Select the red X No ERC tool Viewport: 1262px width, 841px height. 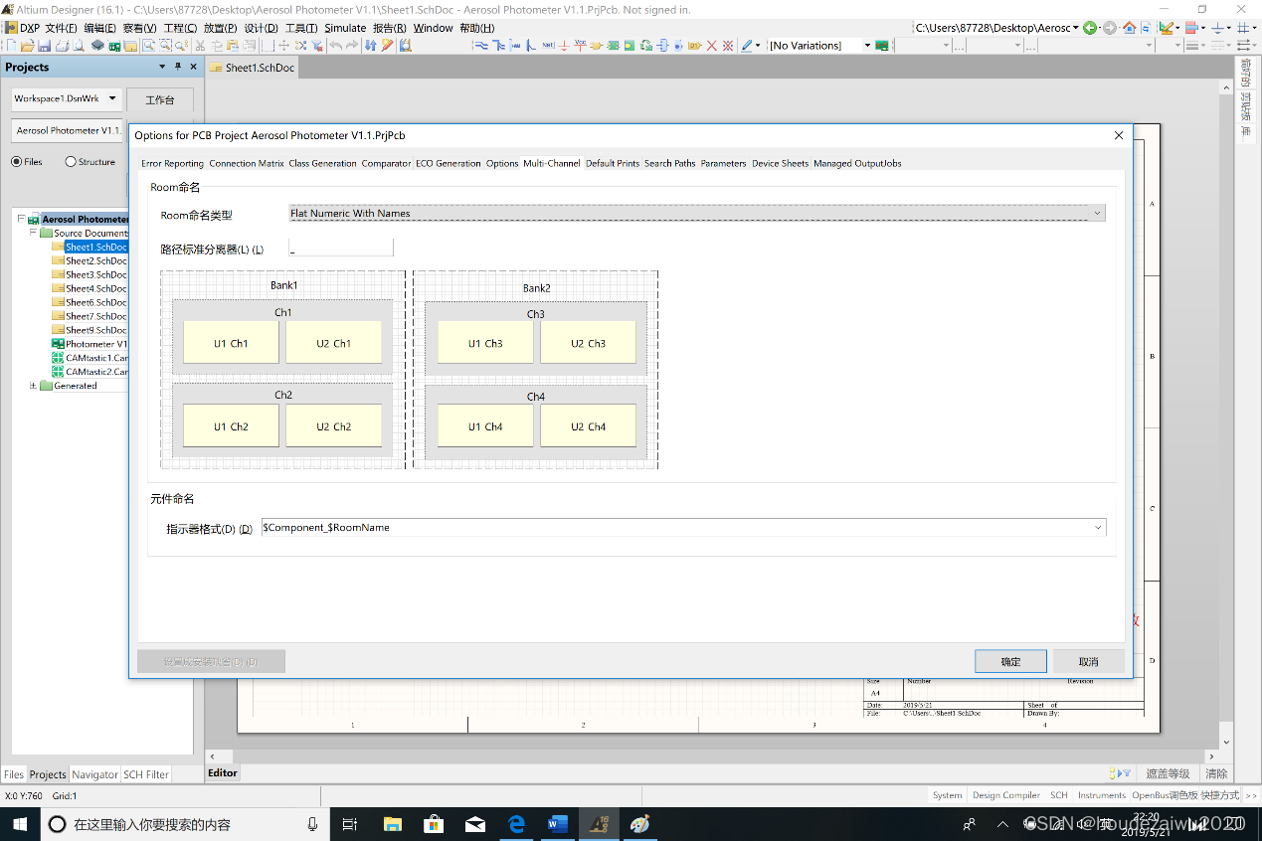[x=712, y=46]
